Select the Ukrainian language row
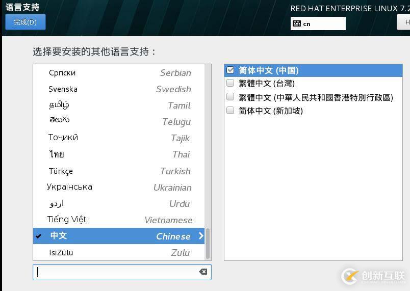410x291 pixels. point(119,187)
